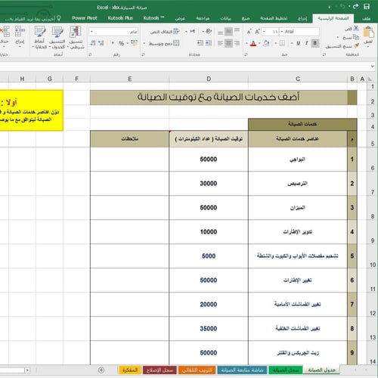Decrease font size with the smaller A icon
The width and height of the screenshot is (378, 378).
tap(249, 32)
